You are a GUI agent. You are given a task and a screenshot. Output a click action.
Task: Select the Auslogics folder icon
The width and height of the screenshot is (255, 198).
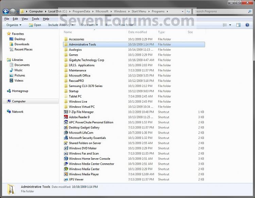(66, 50)
